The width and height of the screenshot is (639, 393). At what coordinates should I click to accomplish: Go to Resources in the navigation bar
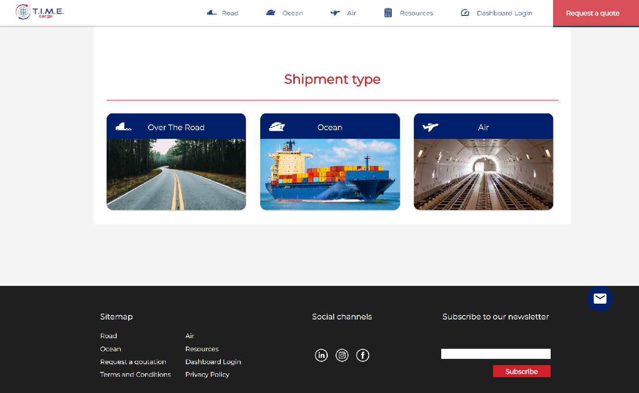(409, 13)
